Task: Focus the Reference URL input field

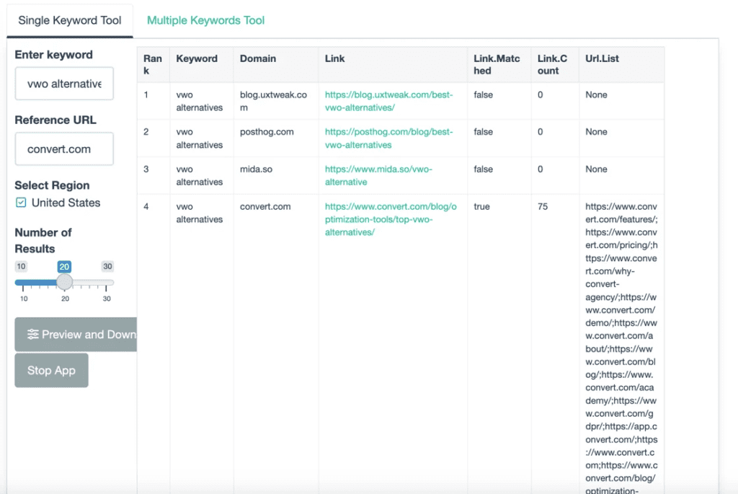Action: click(64, 149)
